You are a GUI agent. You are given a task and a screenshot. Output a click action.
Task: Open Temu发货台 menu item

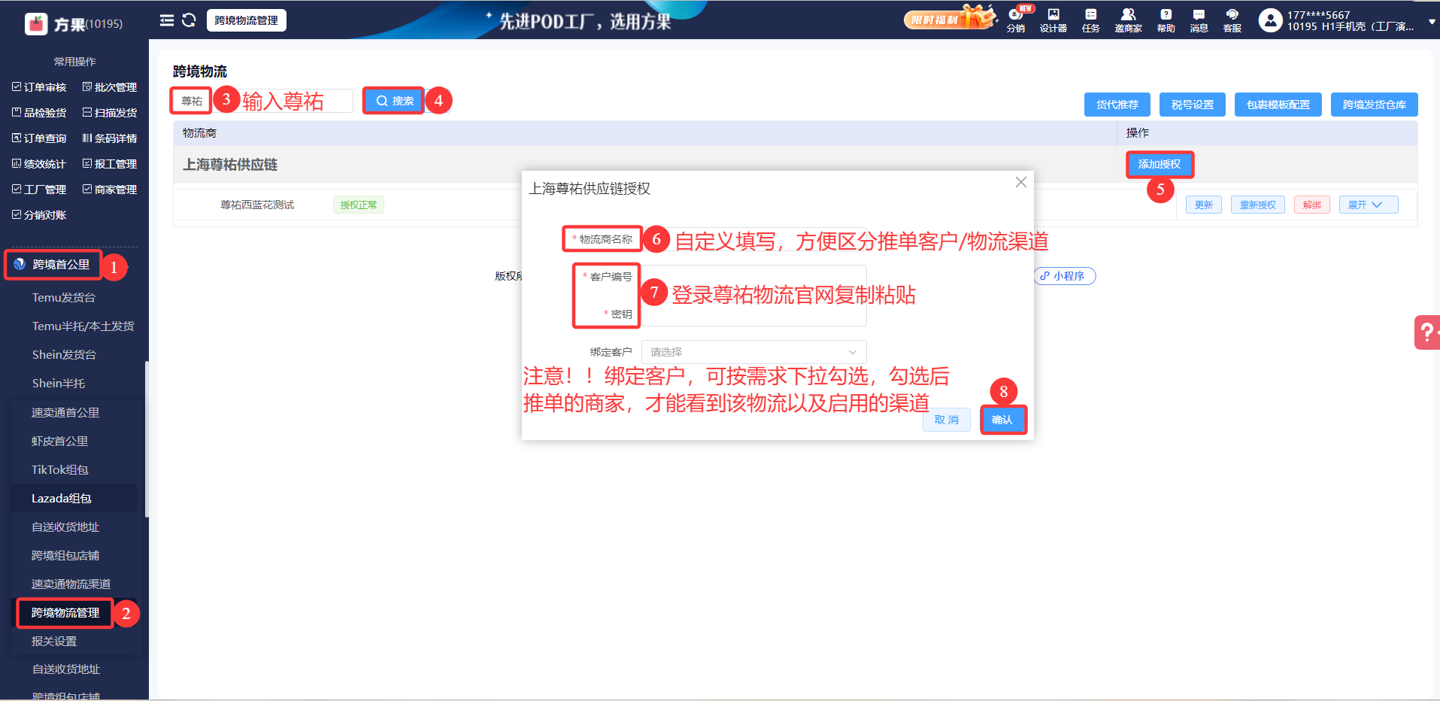[x=64, y=298]
